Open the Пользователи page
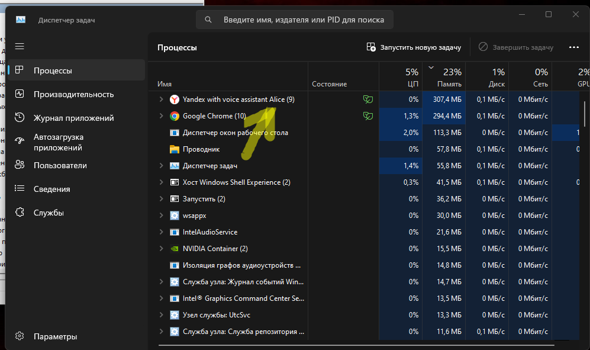 click(76, 165)
